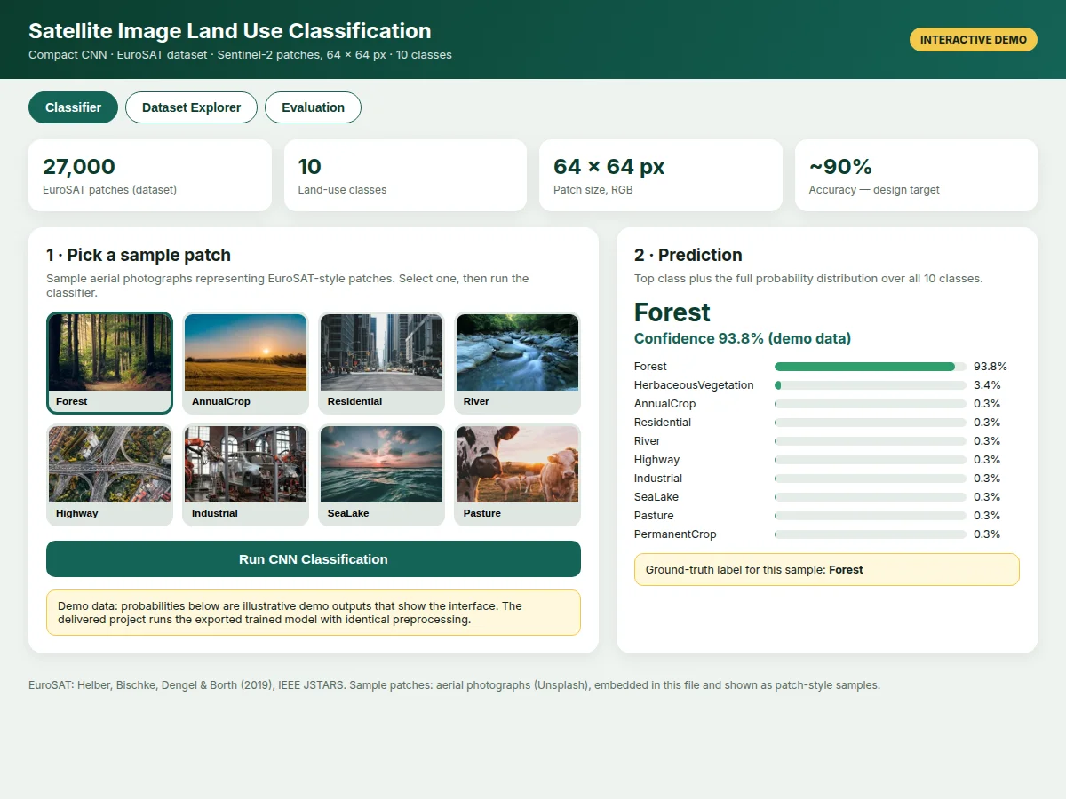Open the Evaluation tab
The height and width of the screenshot is (799, 1066).
point(313,107)
